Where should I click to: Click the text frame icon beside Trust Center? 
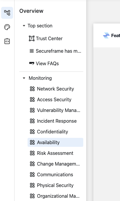pos(32,38)
